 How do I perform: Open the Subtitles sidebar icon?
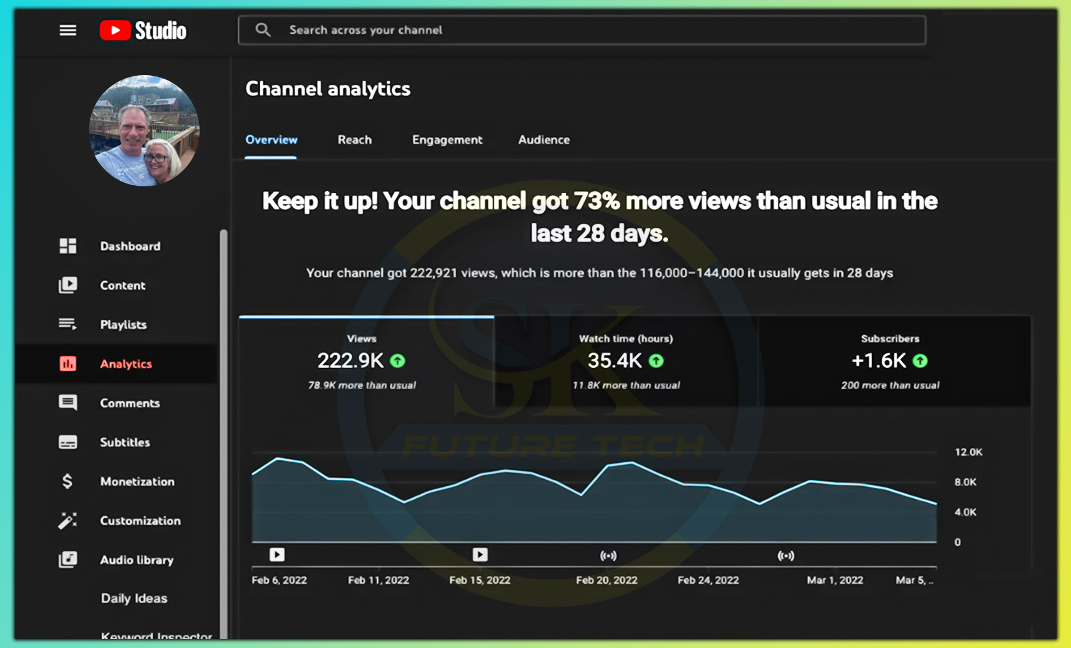coord(68,442)
